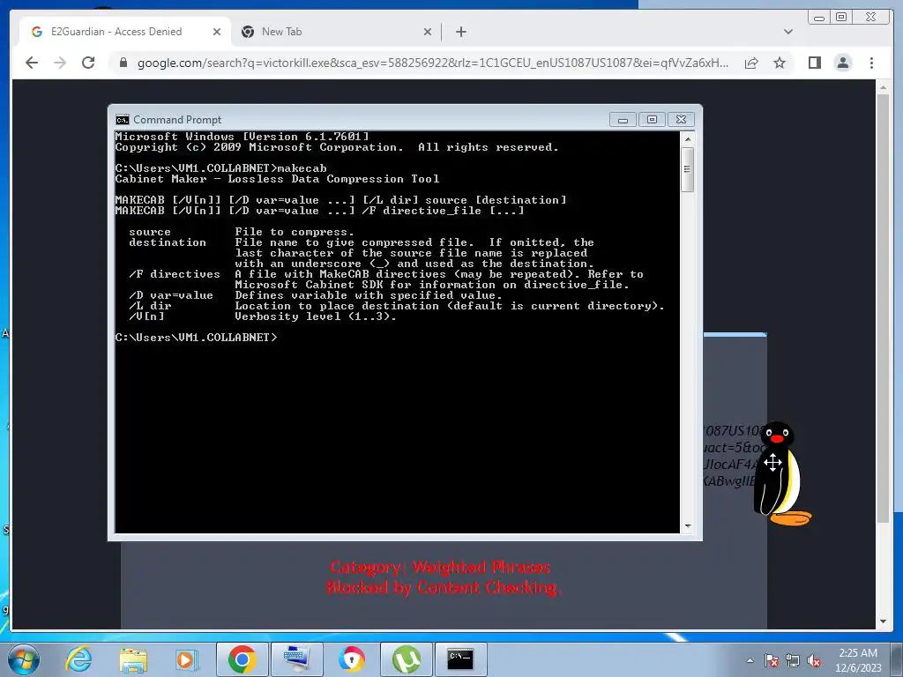903x677 pixels.
Task: Open uTorrent from the taskbar
Action: pyautogui.click(x=406, y=659)
